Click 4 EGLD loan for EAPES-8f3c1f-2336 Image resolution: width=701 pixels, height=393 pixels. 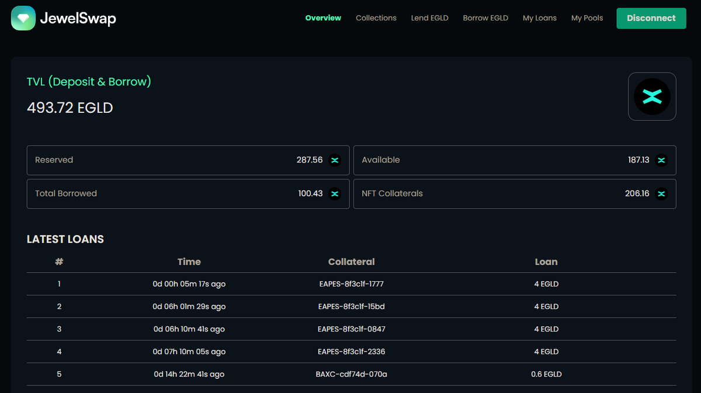[546, 351]
